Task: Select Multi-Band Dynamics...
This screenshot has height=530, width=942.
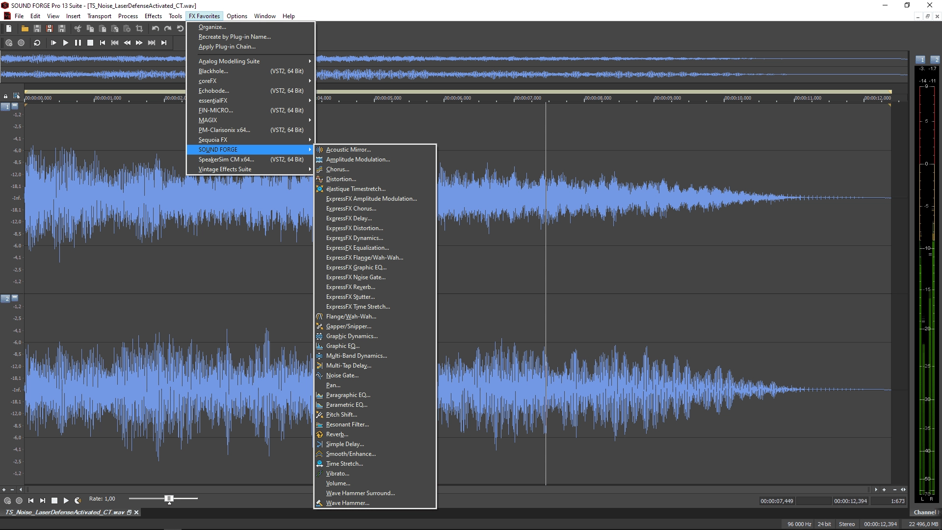Action: [375, 356]
